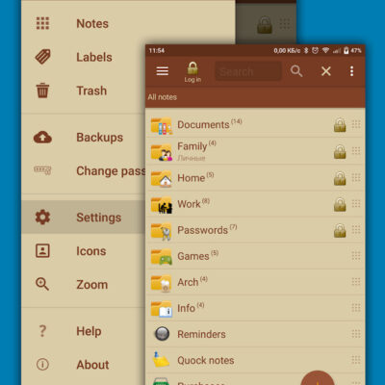The width and height of the screenshot is (385, 385).
Task: Click the magnifier search icon
Action: (x=296, y=71)
